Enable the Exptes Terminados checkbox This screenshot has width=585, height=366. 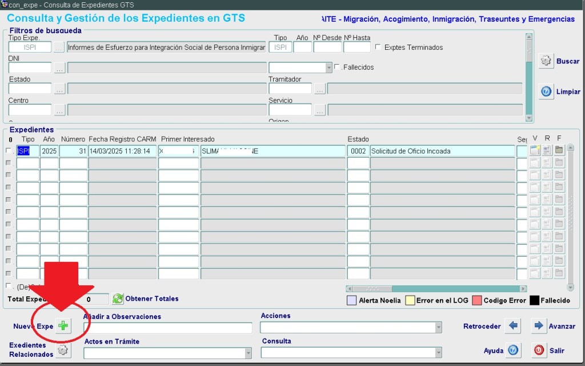point(378,47)
